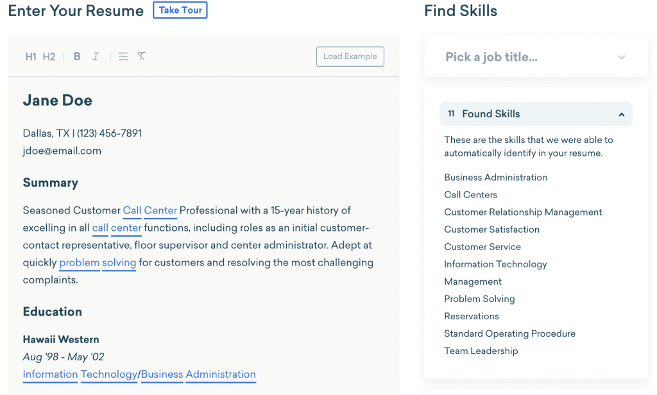Insert a bulleted list
The image size is (657, 395).
pos(123,56)
